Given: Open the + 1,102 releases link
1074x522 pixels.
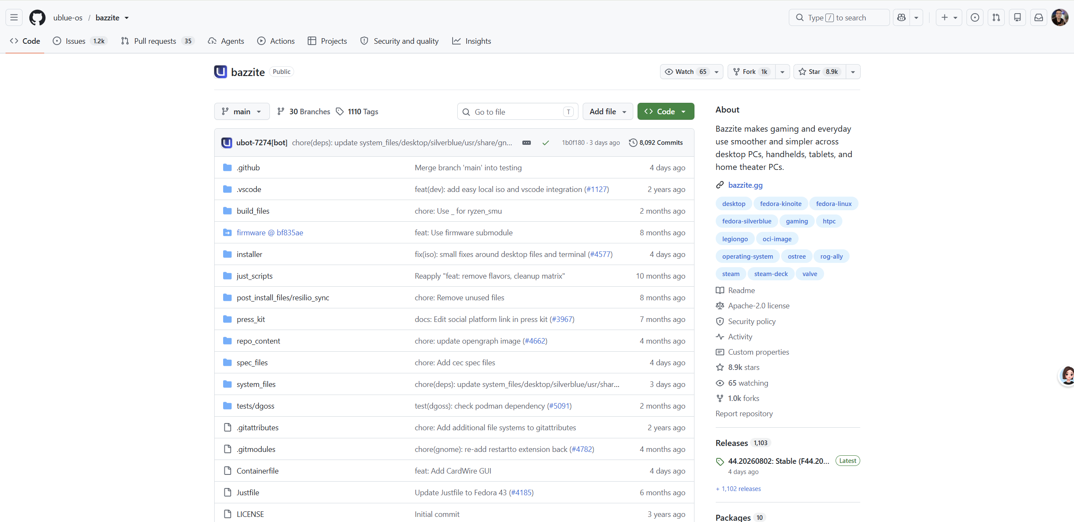Looking at the screenshot, I should click(738, 489).
